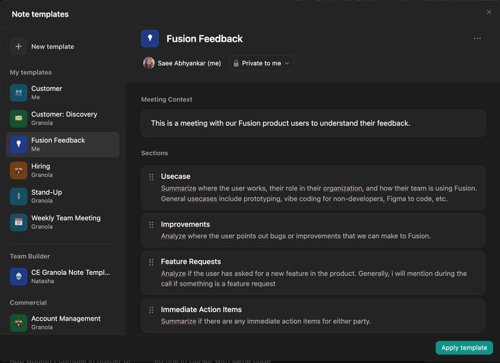Open the Fusion Feedback template name
Viewport: 500px width, 363px height.
(58, 140)
